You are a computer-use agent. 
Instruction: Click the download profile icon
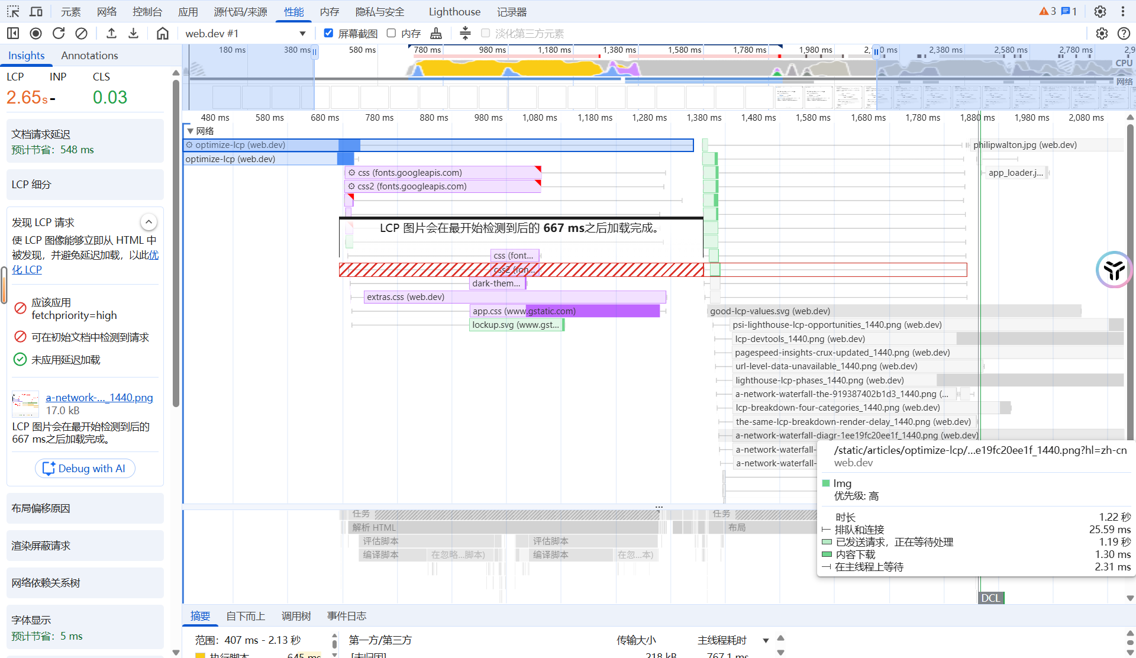click(x=134, y=34)
